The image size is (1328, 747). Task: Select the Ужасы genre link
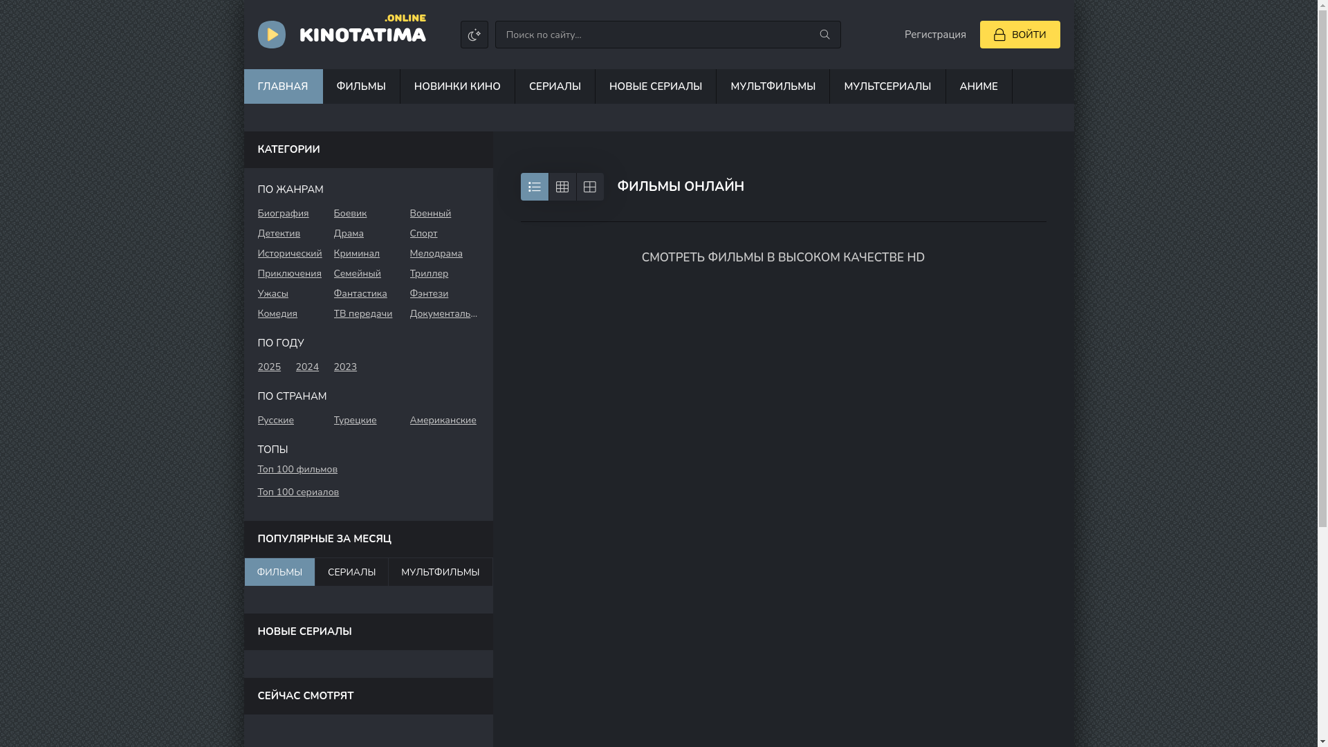[273, 294]
